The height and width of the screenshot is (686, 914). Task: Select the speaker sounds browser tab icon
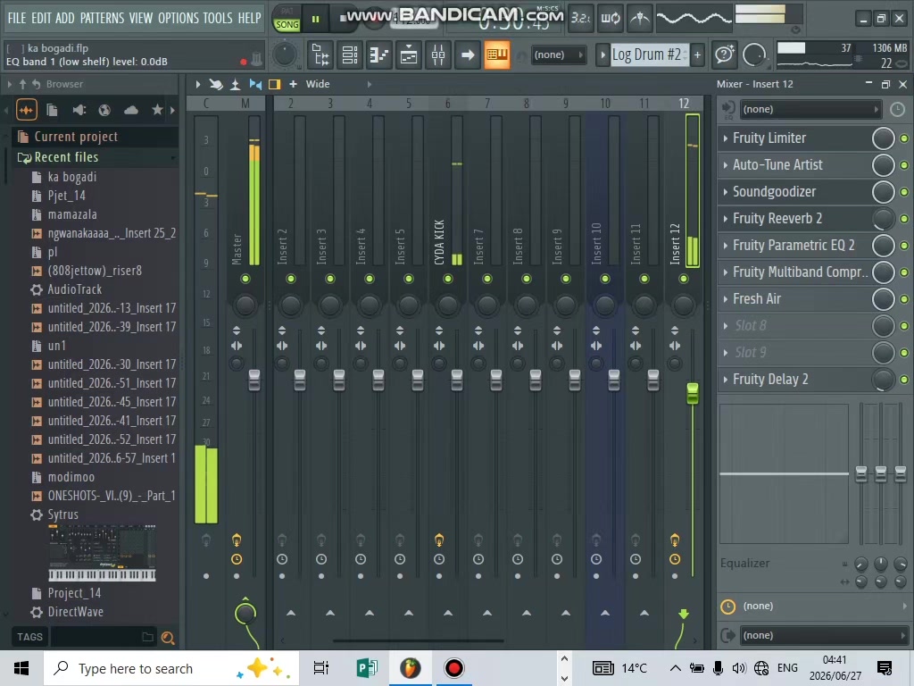coord(79,110)
